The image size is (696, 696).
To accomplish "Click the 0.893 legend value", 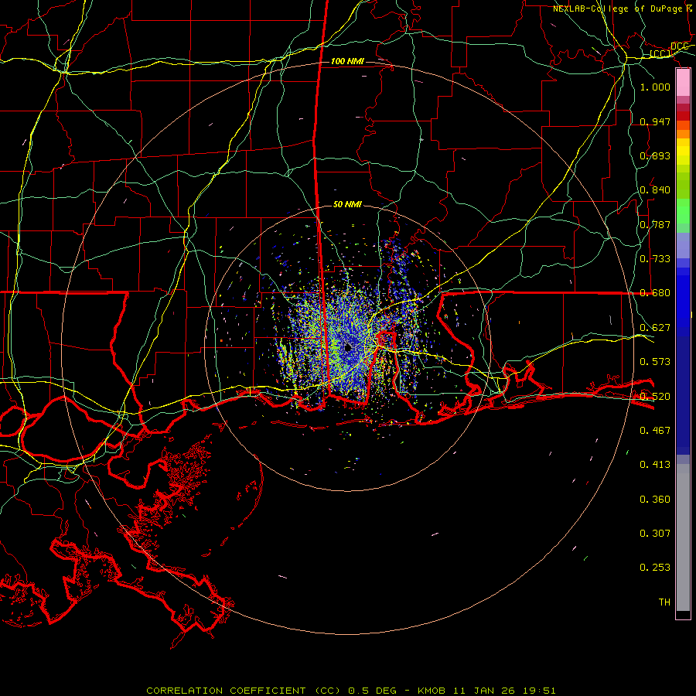I will 655,155.
